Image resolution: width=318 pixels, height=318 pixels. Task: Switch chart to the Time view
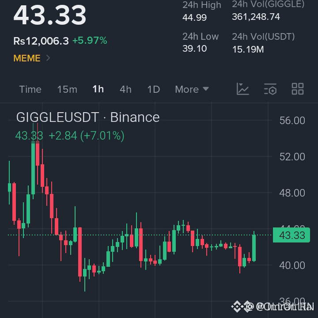pos(30,89)
